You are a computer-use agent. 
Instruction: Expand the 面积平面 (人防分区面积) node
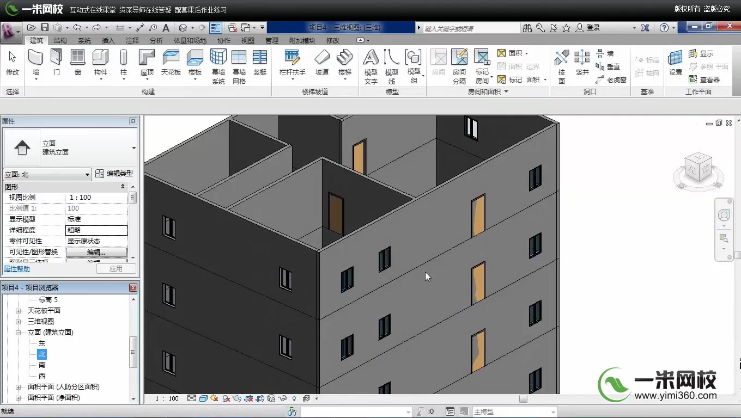pyautogui.click(x=18, y=387)
